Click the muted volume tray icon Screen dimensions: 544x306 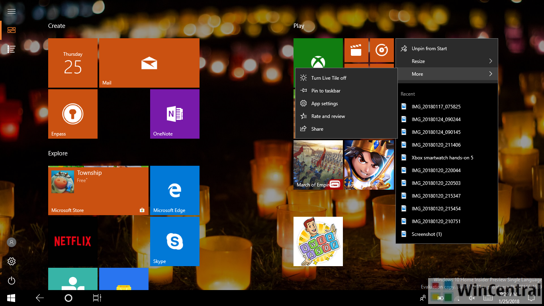coord(472,298)
